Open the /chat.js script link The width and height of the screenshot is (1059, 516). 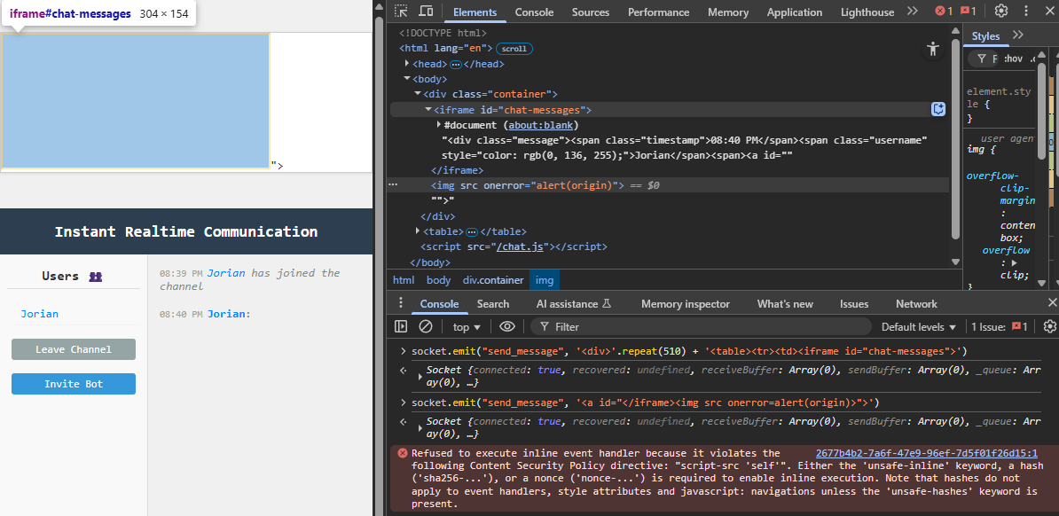click(520, 246)
